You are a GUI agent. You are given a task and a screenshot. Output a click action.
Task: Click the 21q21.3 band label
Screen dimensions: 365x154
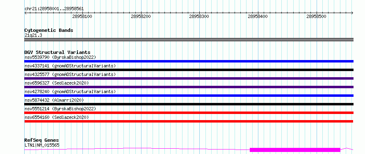point(33,36)
